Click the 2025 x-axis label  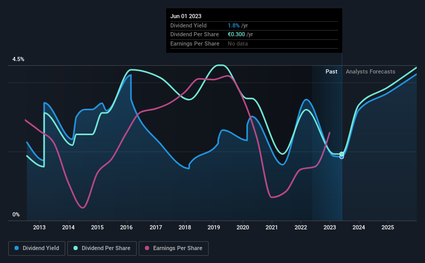(x=388, y=227)
